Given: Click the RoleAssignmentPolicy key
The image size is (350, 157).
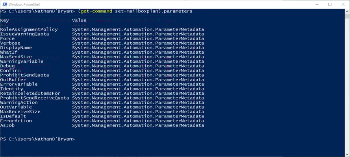Looking at the screenshot, I should point(29,29).
